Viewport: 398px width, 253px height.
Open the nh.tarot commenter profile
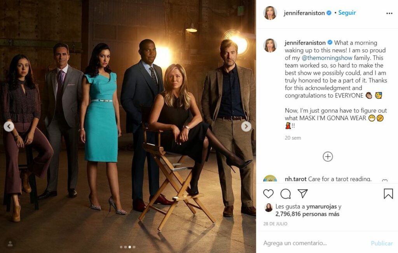pos(295,179)
